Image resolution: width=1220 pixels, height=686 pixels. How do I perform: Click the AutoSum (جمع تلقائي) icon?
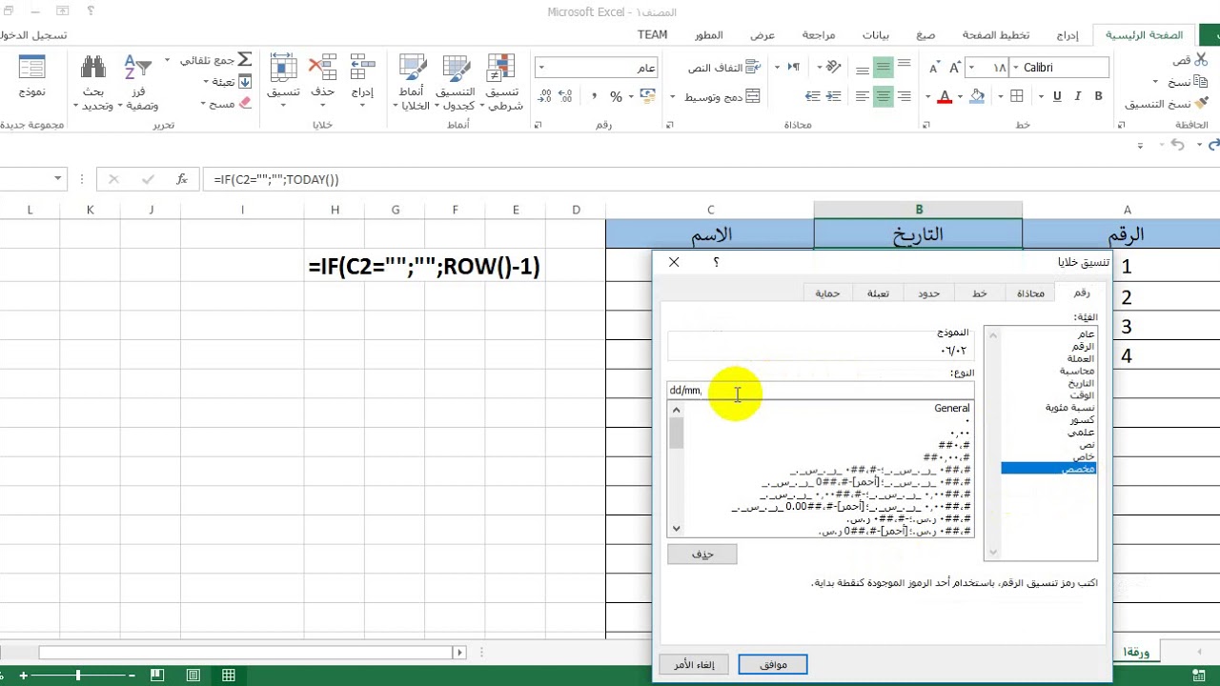(x=244, y=60)
